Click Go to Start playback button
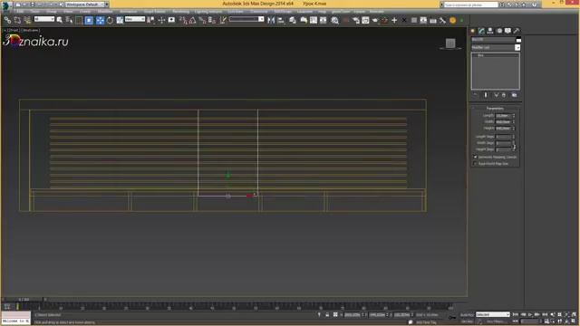The image size is (580, 326). 516,314
